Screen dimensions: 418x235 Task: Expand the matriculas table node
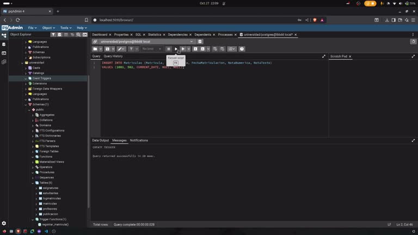pos(36,204)
